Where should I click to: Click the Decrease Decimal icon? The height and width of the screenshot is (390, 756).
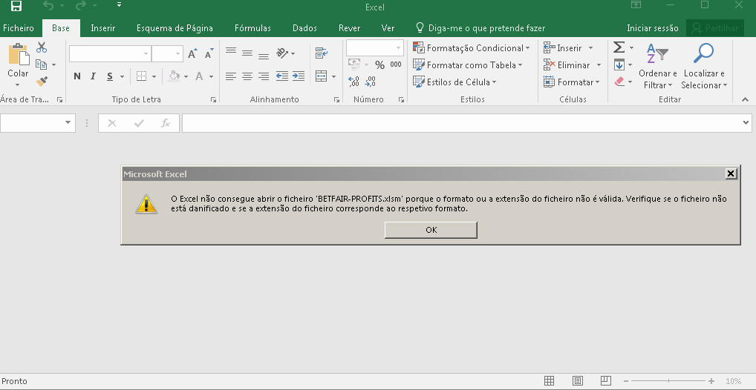click(x=370, y=82)
